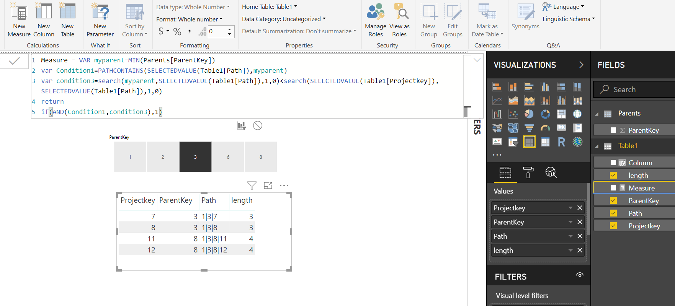Choose the matrix visualization icon
The image size is (675, 306).
click(x=545, y=142)
